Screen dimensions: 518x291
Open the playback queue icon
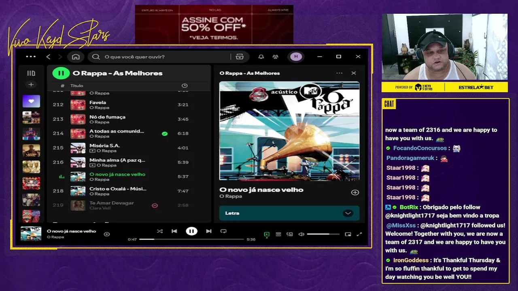pyautogui.click(x=278, y=234)
